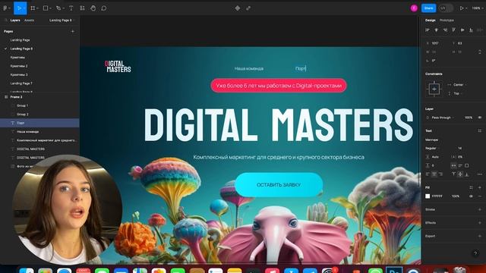Open Manrope font family selector
Image resolution: width=486 pixels, height=273 pixels.
[432, 140]
